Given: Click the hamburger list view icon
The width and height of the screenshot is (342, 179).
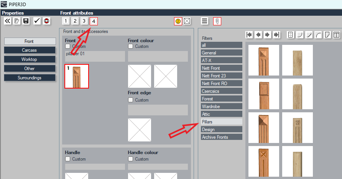Looking at the screenshot, I should [x=205, y=21].
